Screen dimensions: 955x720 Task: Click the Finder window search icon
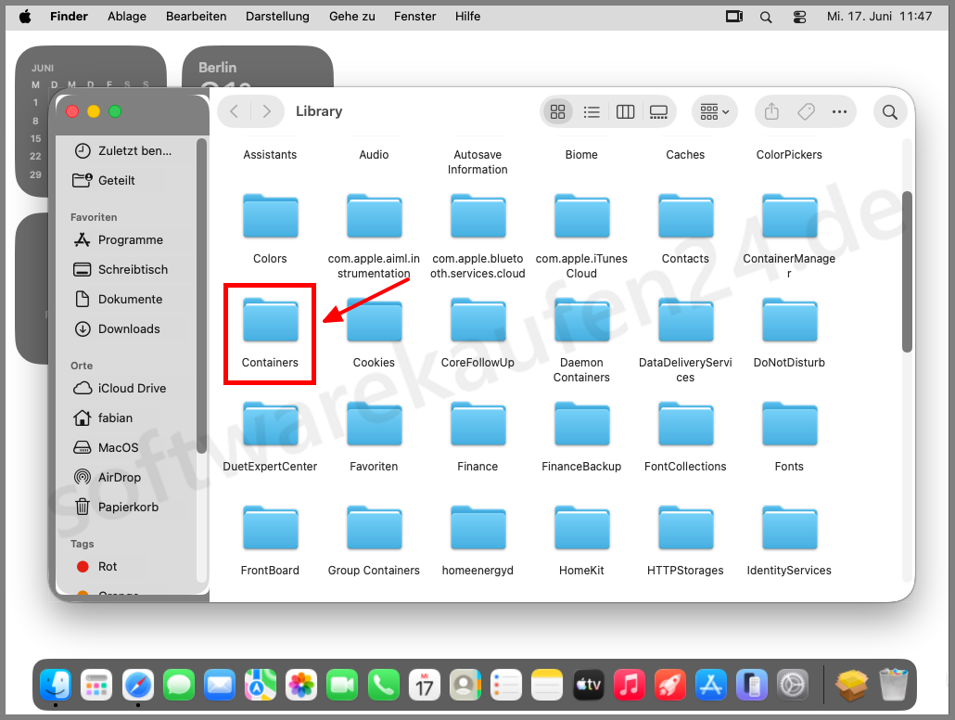(x=890, y=111)
